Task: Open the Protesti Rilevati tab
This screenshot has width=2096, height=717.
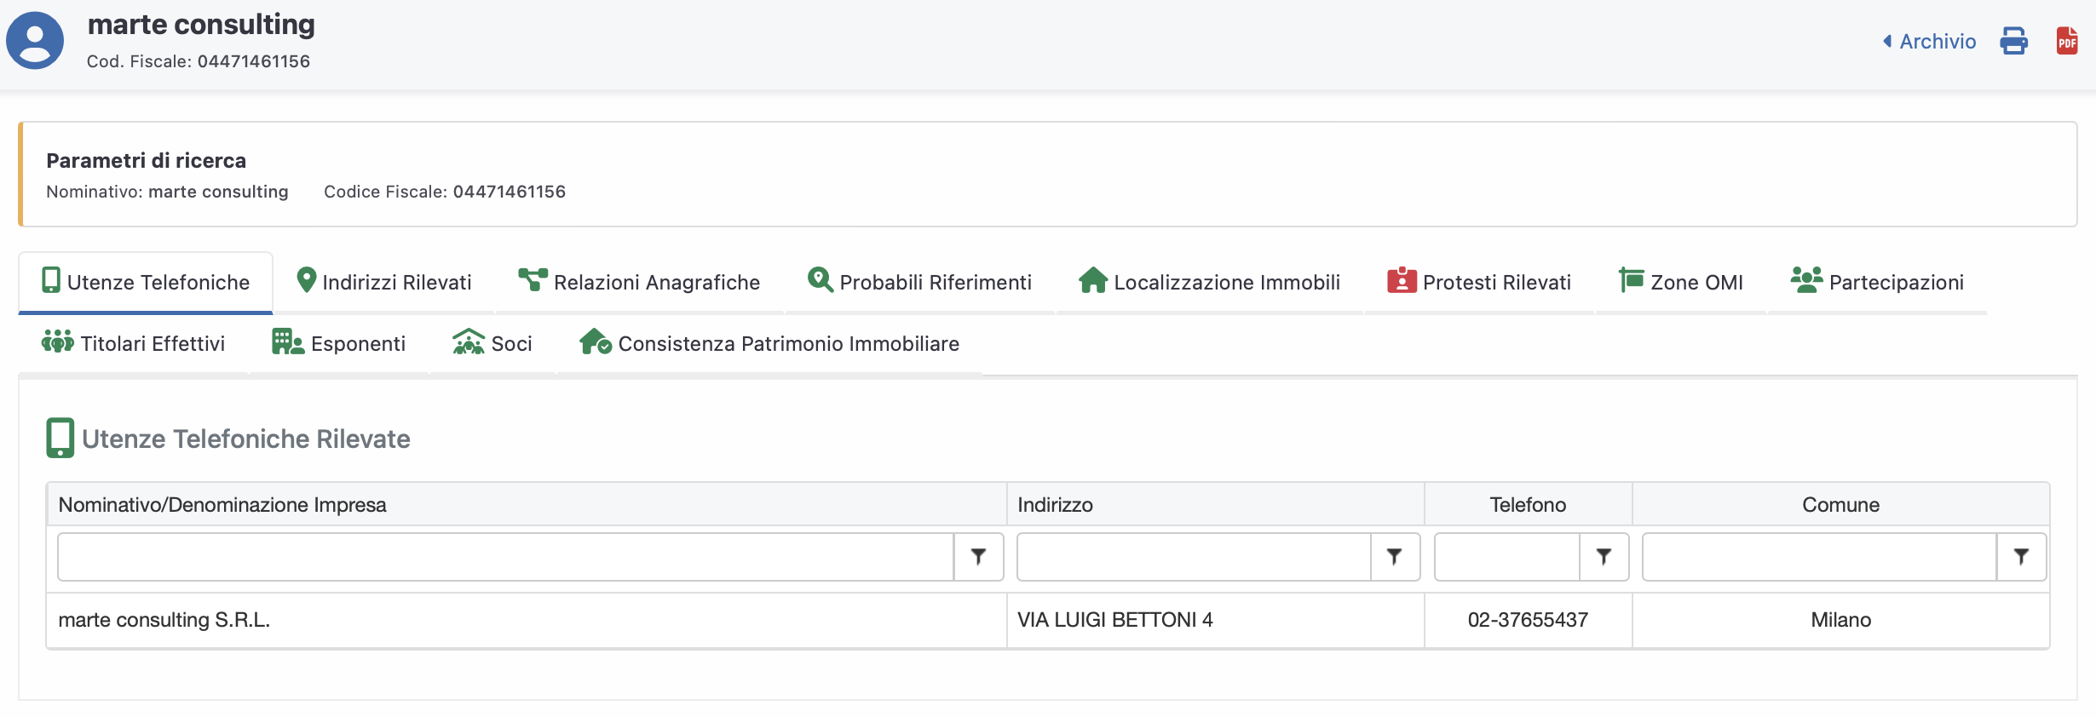Action: click(1479, 282)
